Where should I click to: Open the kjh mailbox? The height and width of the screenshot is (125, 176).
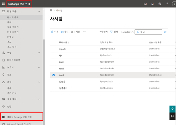pyautogui.click(x=61, y=56)
